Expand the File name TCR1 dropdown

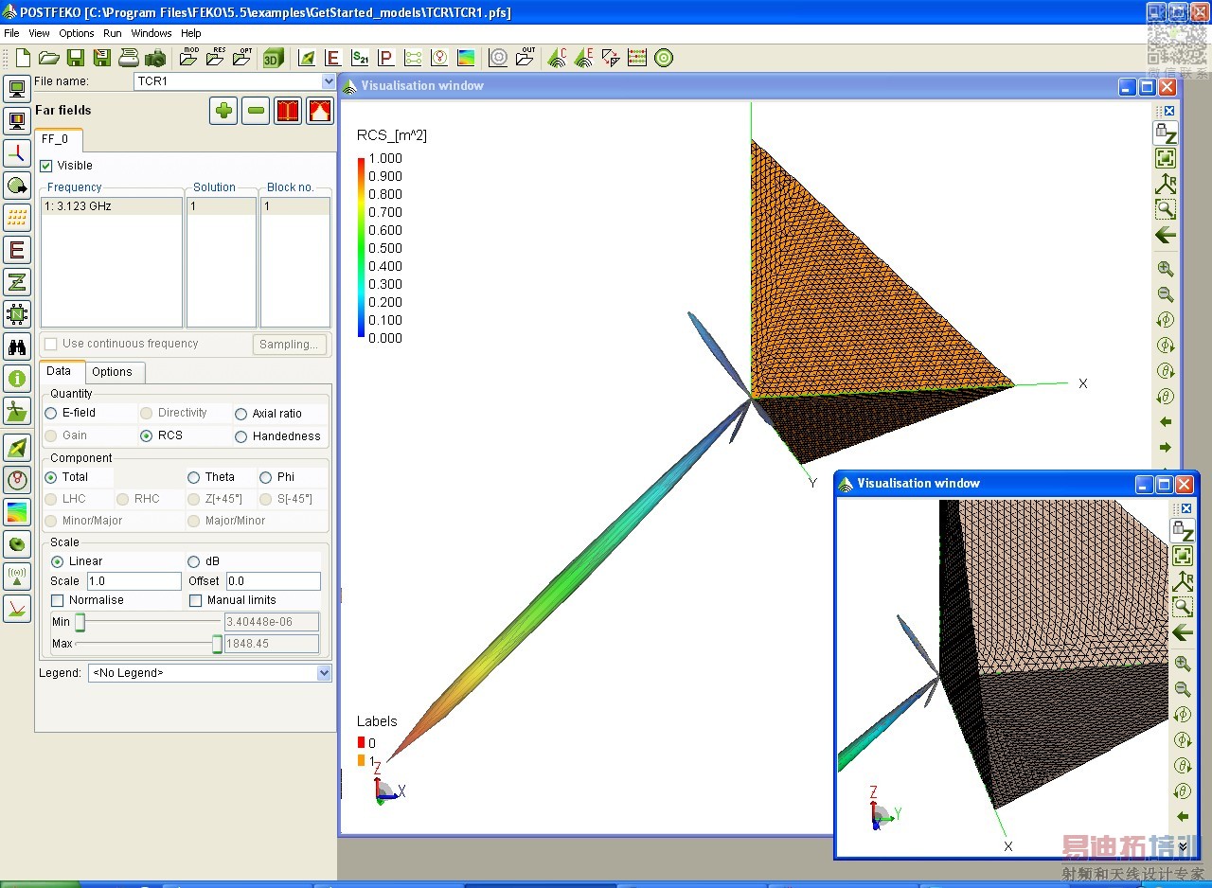[x=328, y=81]
